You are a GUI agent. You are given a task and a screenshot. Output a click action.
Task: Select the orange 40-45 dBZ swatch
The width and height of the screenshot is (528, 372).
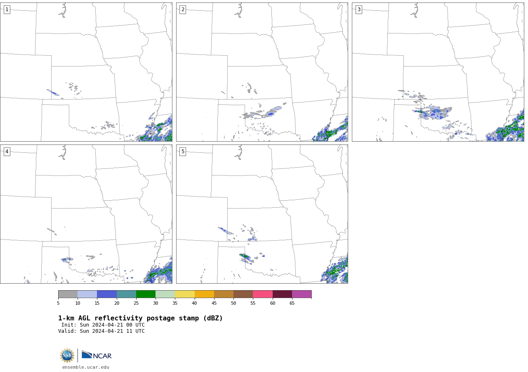point(204,294)
